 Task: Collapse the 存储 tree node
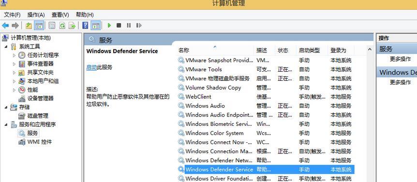pyautogui.click(x=6, y=107)
